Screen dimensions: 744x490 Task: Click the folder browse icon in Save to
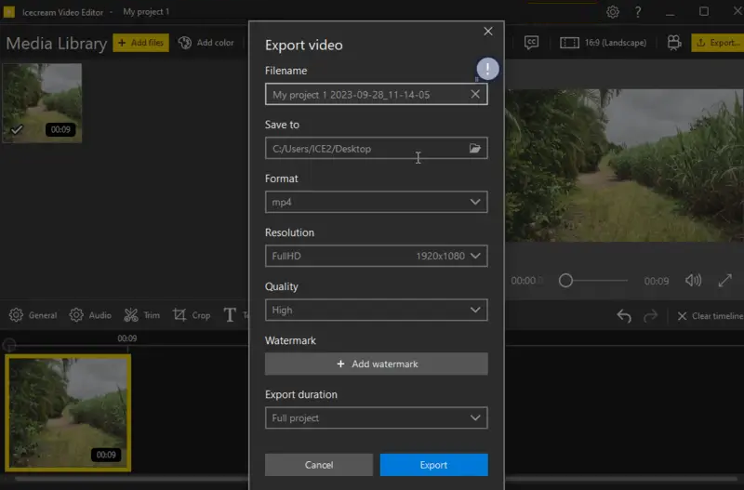(x=475, y=149)
